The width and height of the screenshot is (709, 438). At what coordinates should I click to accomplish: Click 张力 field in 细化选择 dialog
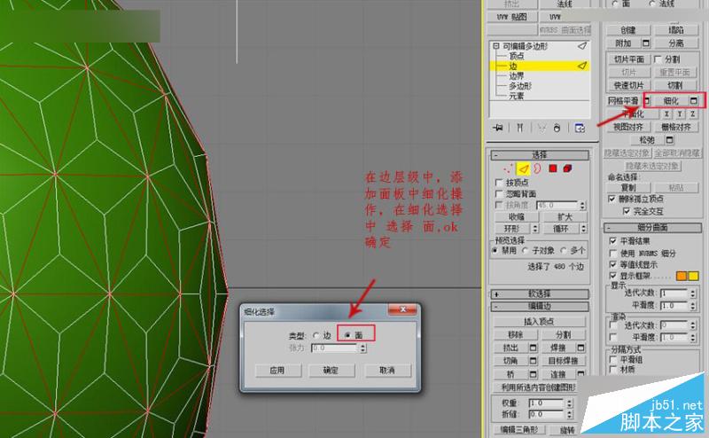click(335, 348)
